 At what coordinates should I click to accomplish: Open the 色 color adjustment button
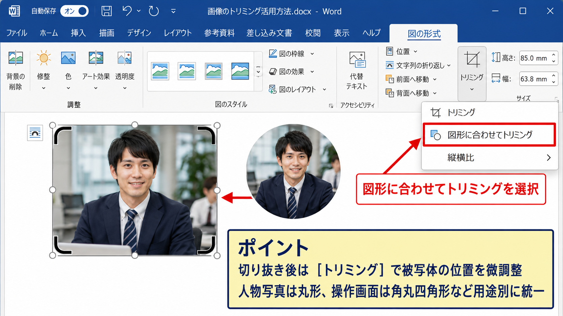click(x=68, y=71)
